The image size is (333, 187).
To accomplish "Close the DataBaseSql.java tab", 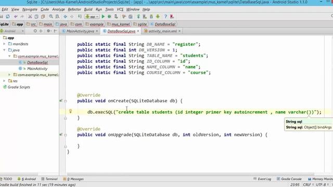I will tap(138, 31).
